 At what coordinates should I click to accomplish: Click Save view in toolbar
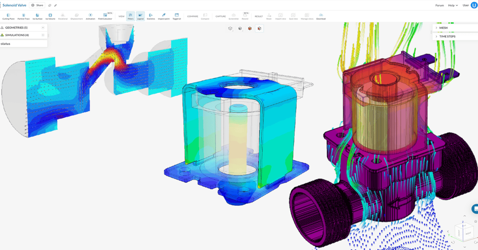293,16
